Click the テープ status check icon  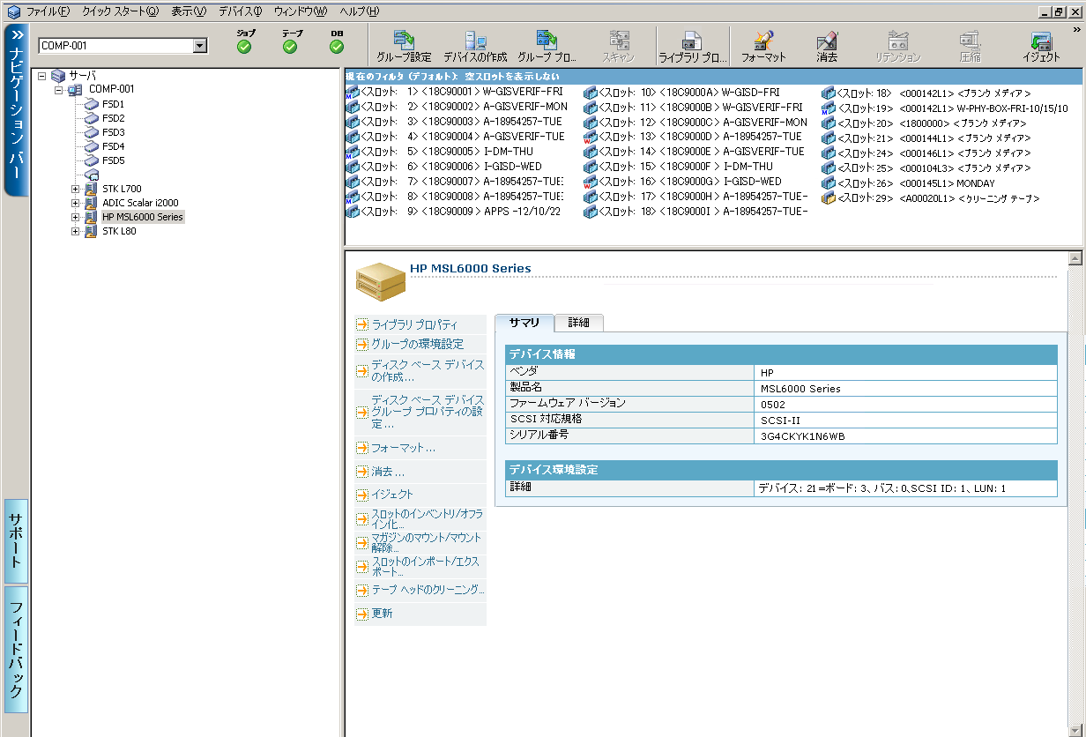pos(290,47)
